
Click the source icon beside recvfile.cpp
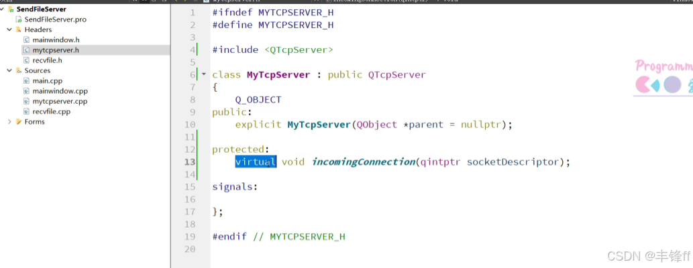[27, 112]
